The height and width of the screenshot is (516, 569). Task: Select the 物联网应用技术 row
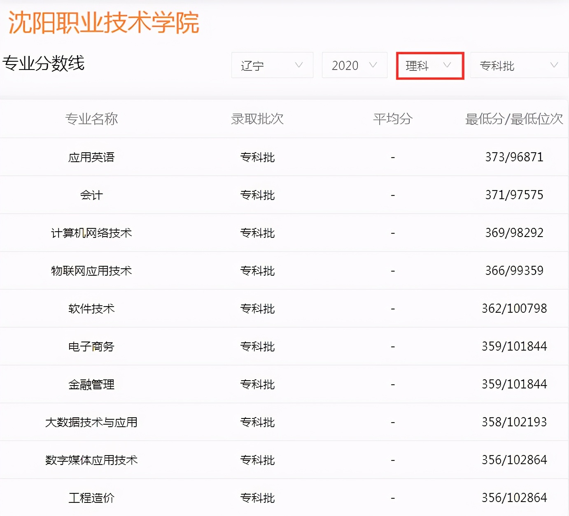click(91, 270)
